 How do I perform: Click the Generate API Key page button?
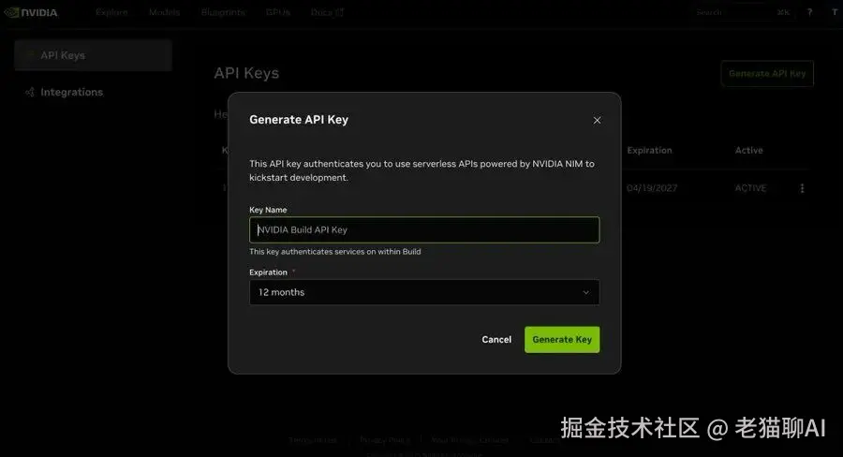tap(767, 74)
